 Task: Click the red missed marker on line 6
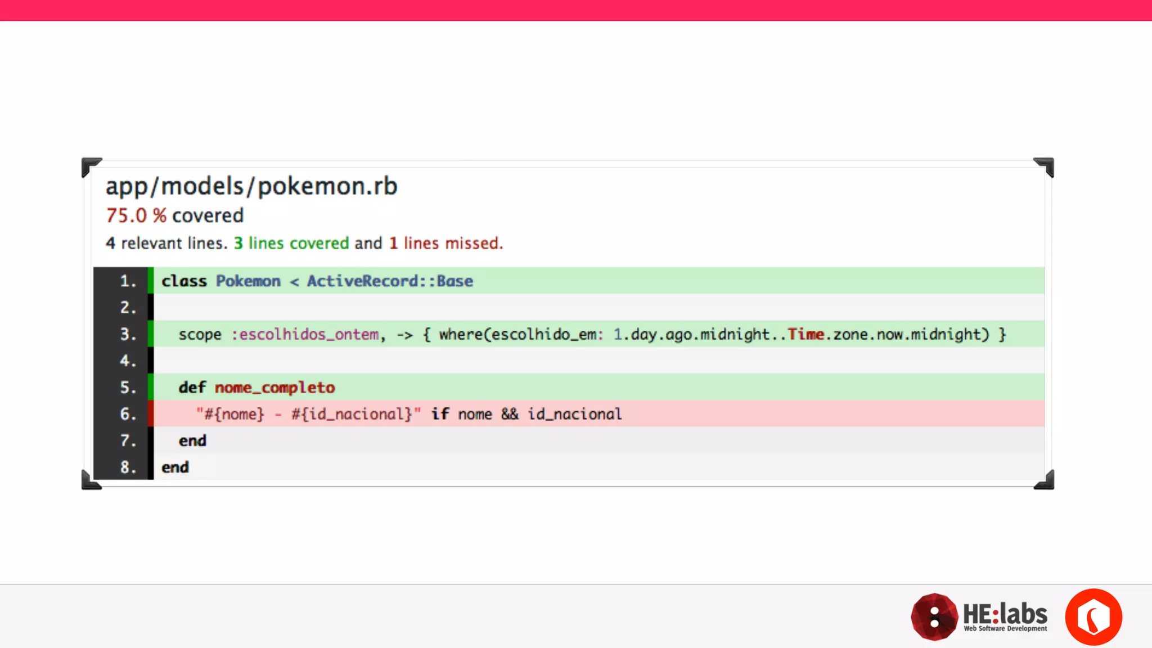[x=151, y=413]
